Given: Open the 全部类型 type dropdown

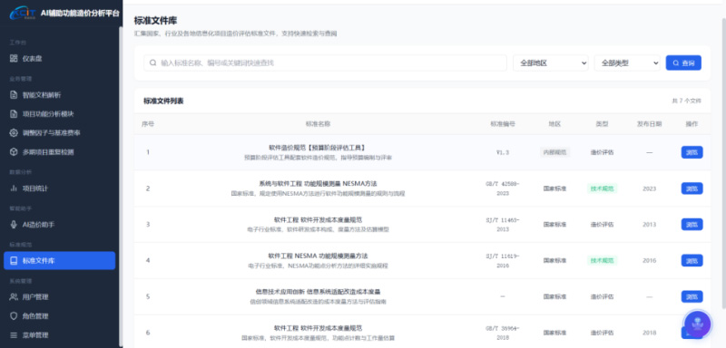Looking at the screenshot, I should [627, 63].
